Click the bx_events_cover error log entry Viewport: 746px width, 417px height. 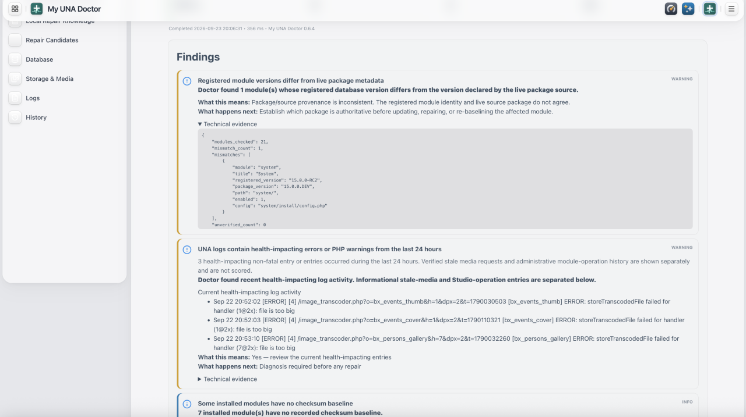(x=449, y=325)
